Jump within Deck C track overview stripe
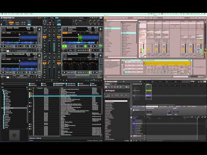Image resolution: width=207 pixels, height=155 pixels. 19,69
